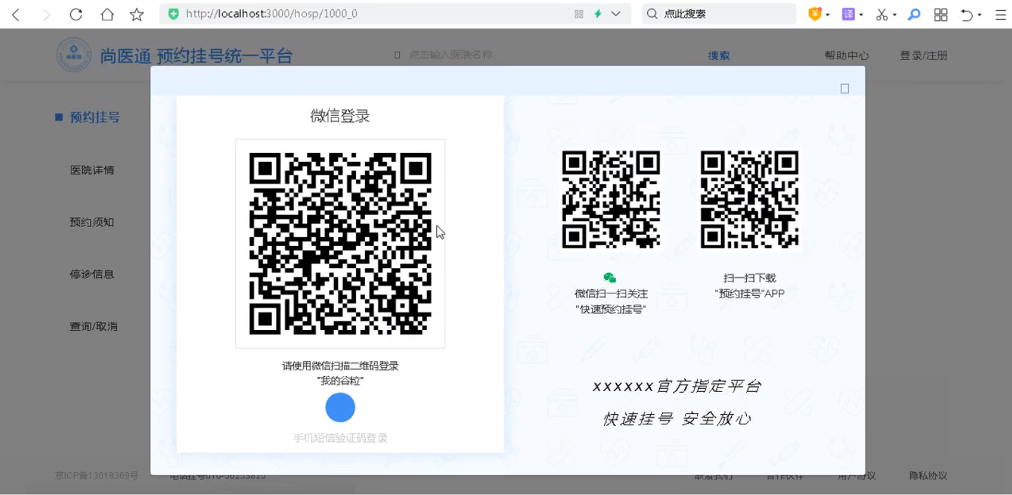Click the 微信扫一扫关注 QR code
This screenshot has height=495, width=1012.
611,199
